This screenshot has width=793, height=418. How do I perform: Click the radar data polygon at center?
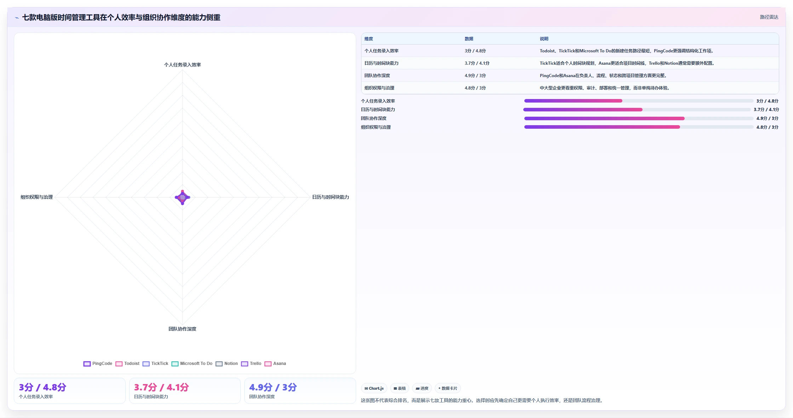tap(183, 197)
